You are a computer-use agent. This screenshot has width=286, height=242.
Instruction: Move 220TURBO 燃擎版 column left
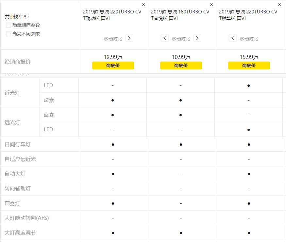pos(233,38)
